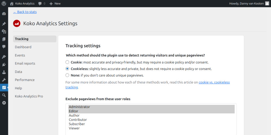Open the Dashboard gauge icon in the admin sidebar

pos(4,14)
